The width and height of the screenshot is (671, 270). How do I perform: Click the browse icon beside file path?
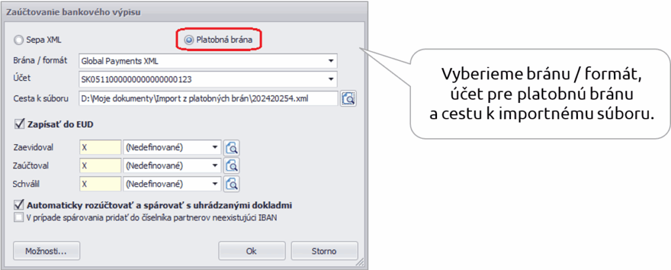(x=347, y=98)
